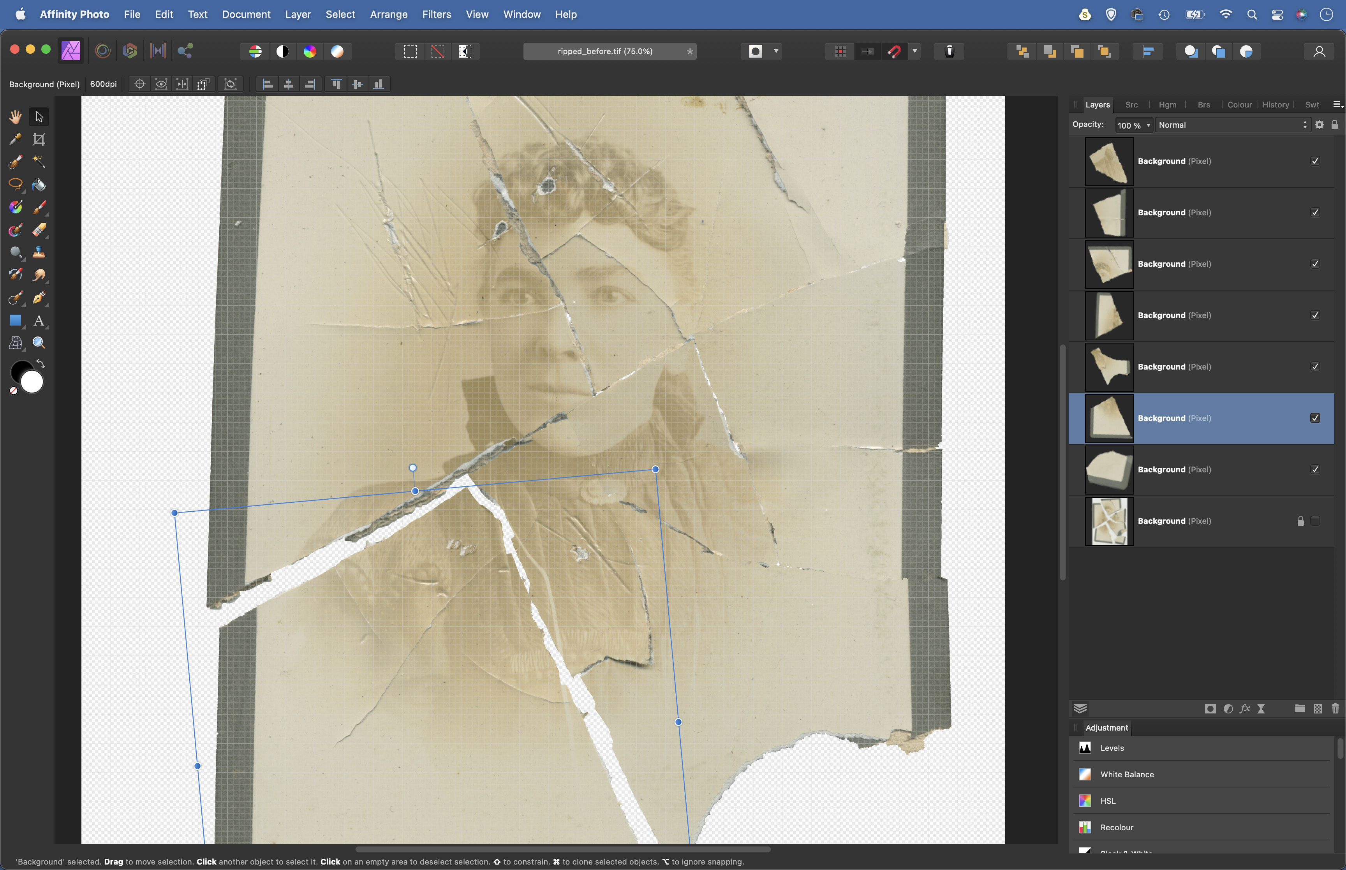Apply Auto Contrast half-circle icon
Screen dimensions: 1346x870
282,51
